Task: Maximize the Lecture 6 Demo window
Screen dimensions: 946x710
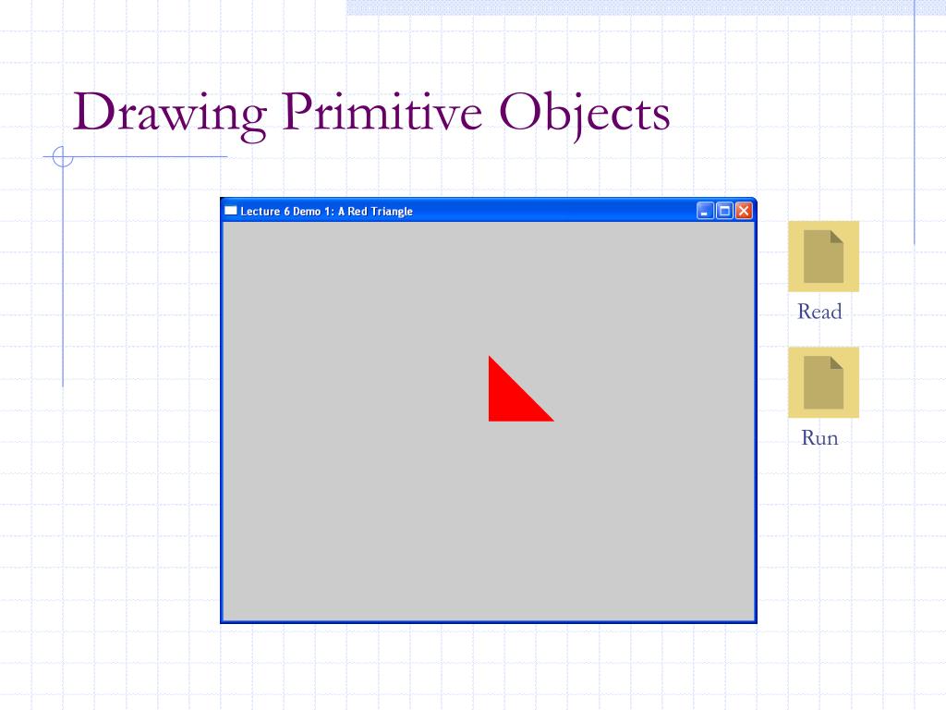Action: coord(724,211)
